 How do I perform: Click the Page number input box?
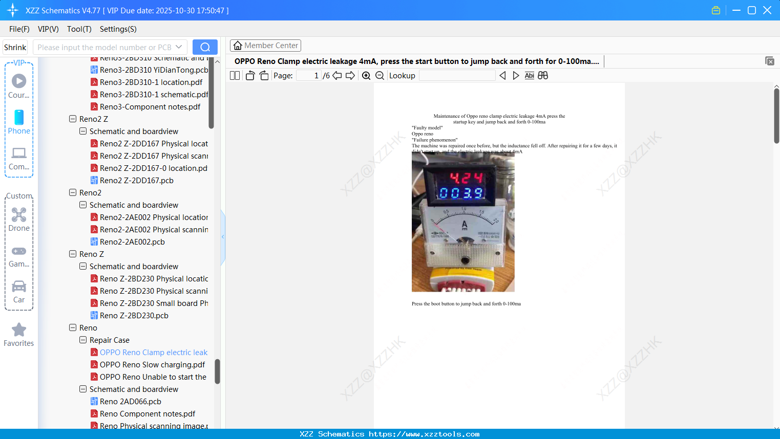point(309,76)
